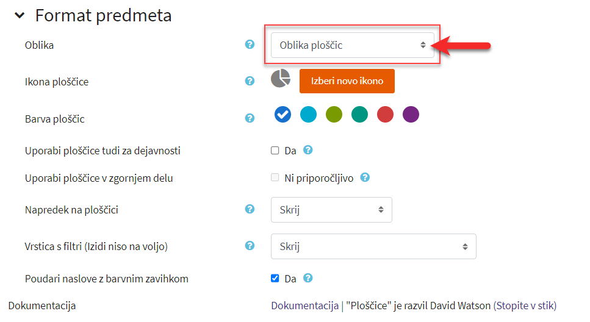The width and height of the screenshot is (590, 322).
Task: Follow the Stopite v stik link
Action: pos(525,306)
